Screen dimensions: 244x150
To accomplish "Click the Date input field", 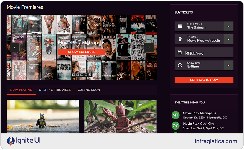I will (206, 53).
